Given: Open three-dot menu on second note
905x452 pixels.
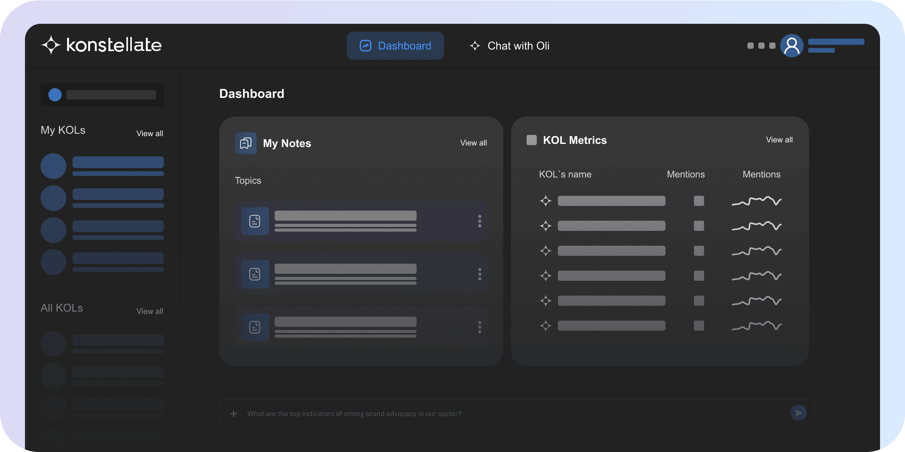Looking at the screenshot, I should pos(479,274).
